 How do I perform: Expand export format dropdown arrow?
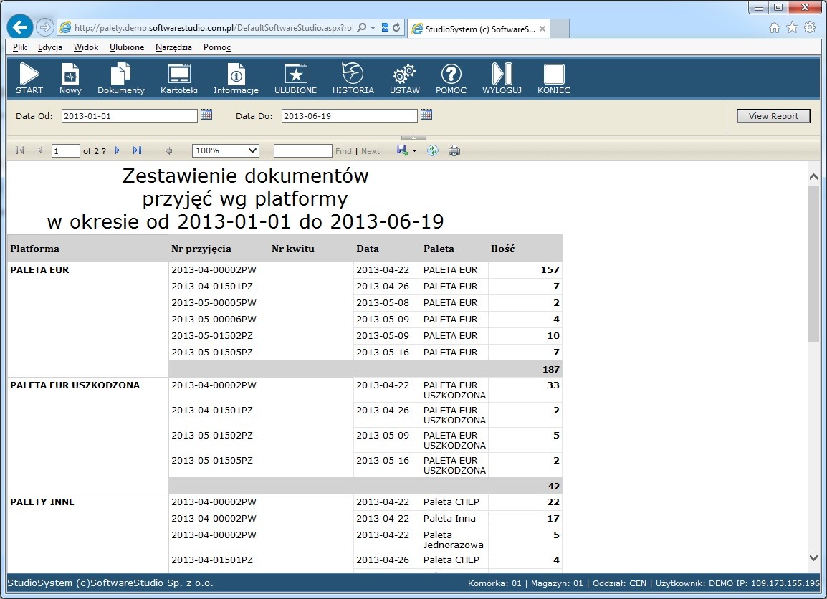click(x=414, y=150)
